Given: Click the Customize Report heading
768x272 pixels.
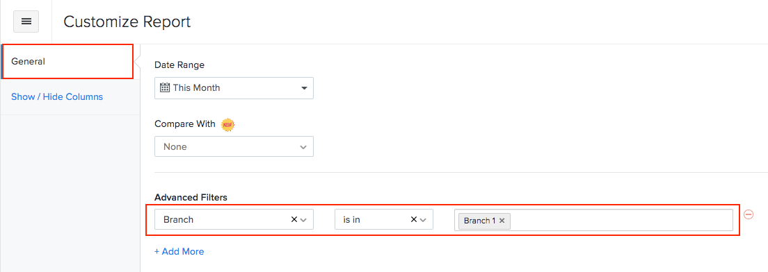Looking at the screenshot, I should [127, 22].
